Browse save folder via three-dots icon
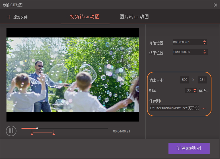 pyautogui.click(x=204, y=108)
